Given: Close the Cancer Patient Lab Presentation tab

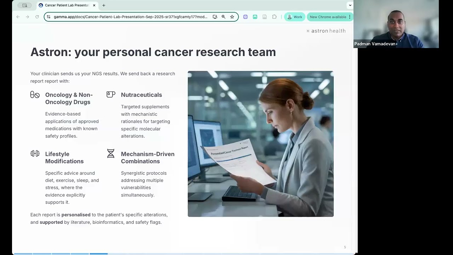Looking at the screenshot, I should point(94,5).
